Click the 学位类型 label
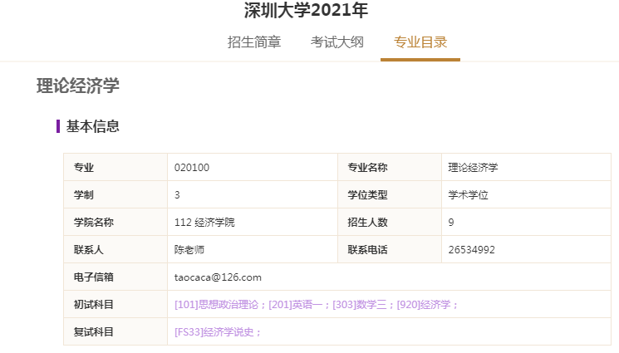This screenshot has width=619, height=353. (367, 195)
